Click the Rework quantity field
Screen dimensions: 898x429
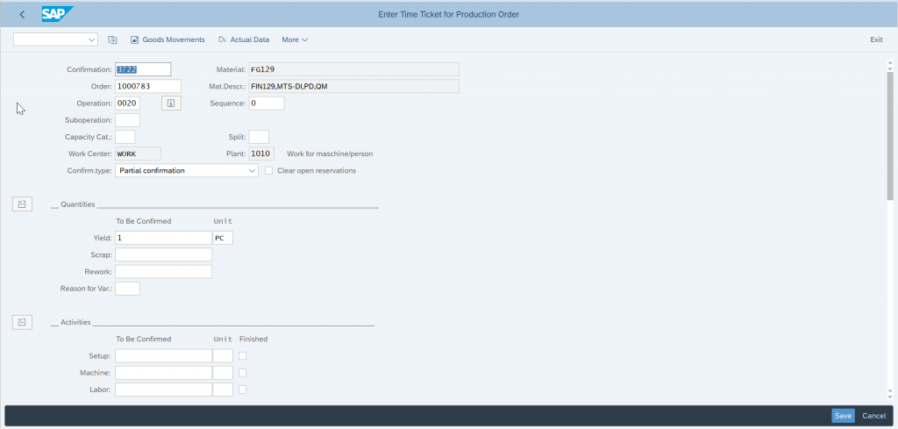coord(164,271)
